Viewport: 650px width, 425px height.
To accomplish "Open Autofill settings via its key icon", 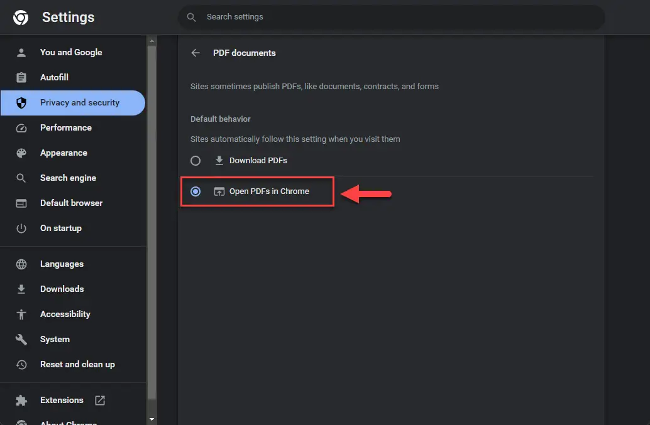I will 21,77.
